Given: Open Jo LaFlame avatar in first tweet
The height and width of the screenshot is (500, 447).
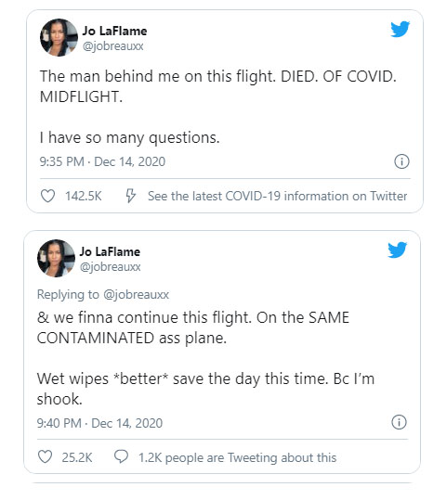Looking at the screenshot, I should [59, 38].
